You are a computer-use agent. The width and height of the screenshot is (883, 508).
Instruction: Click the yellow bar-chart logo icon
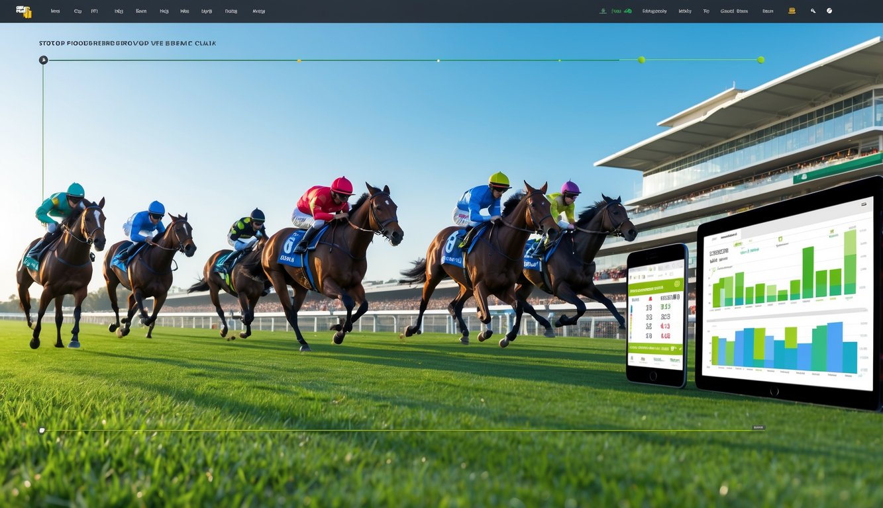point(24,11)
